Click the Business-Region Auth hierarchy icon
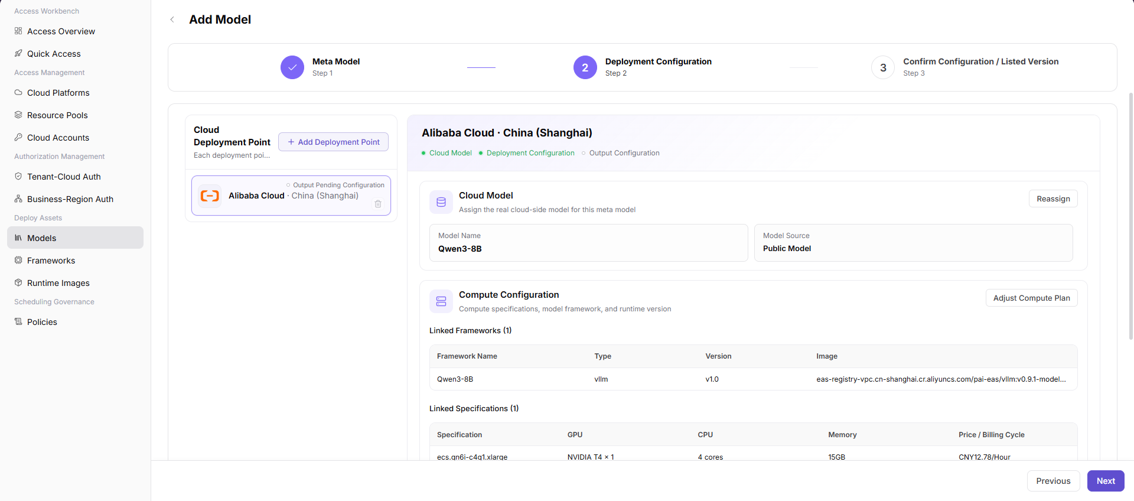This screenshot has width=1134, height=501. click(x=18, y=199)
